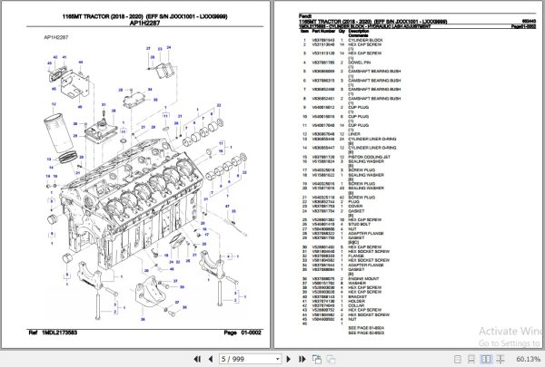This screenshot has width=545, height=367.
Task: Click the BRACKET part entry
Action: [358, 296]
